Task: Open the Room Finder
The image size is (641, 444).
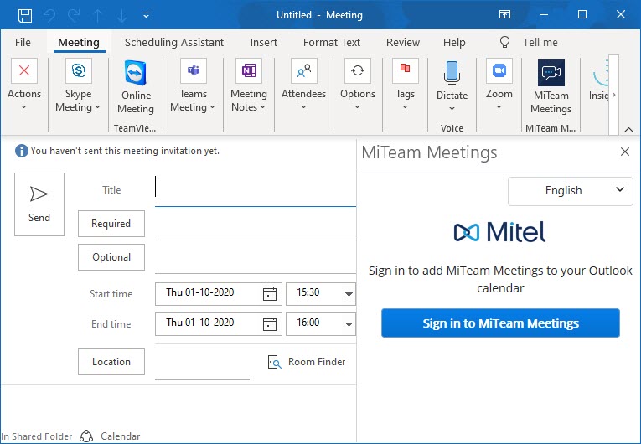Action: click(307, 362)
